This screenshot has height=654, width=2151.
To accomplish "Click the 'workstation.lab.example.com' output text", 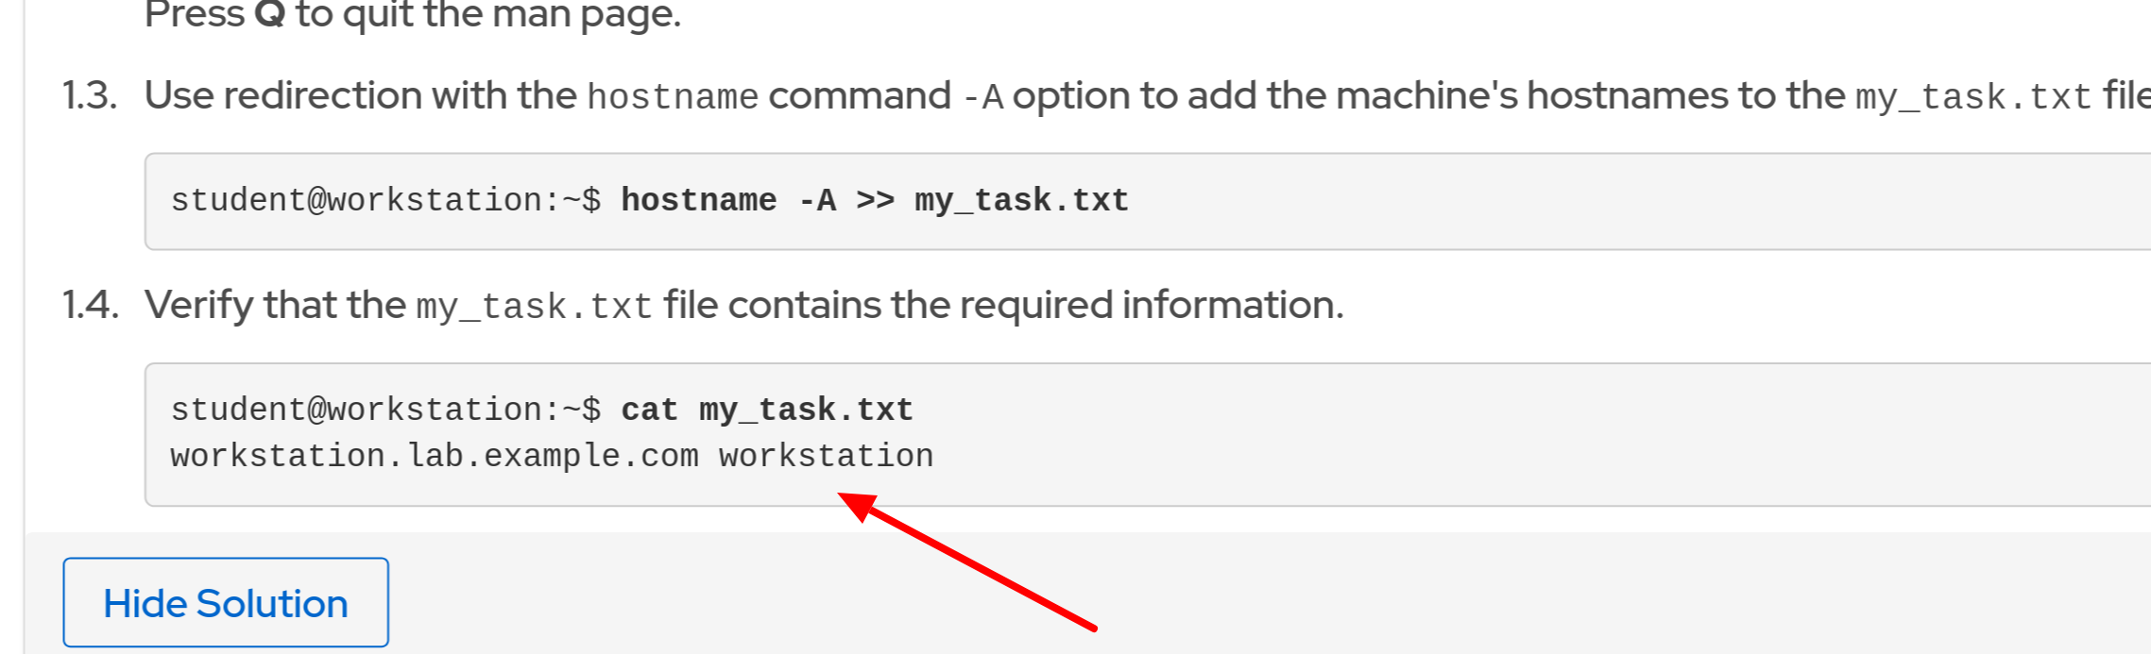I will (435, 457).
